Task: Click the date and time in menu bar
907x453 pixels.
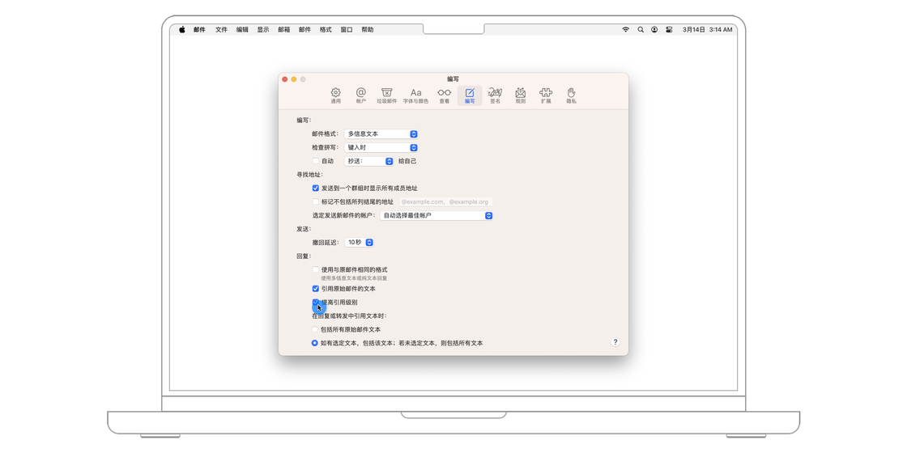Action: pyautogui.click(x=707, y=29)
